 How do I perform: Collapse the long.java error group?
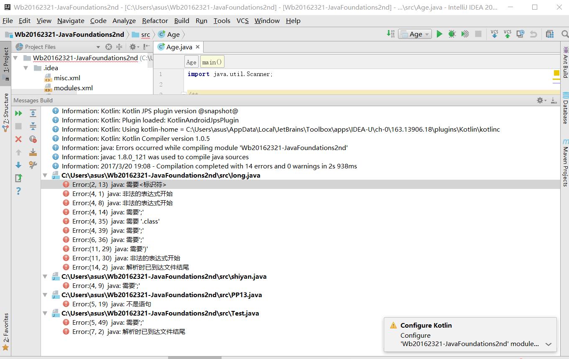click(x=46, y=176)
